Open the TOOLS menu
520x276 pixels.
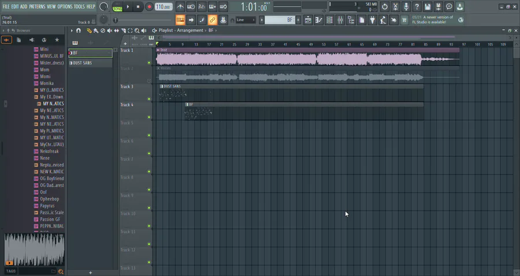79,6
